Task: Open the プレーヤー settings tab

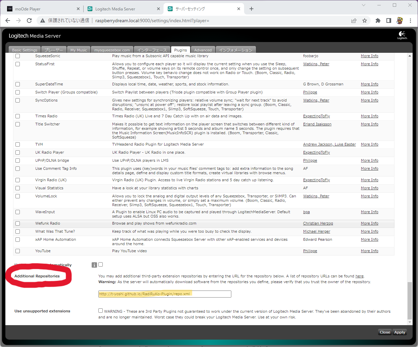Action: click(54, 50)
